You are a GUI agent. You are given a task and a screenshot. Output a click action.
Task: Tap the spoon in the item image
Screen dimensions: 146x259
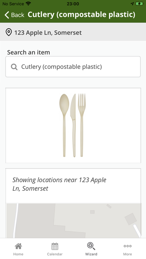click(64, 125)
